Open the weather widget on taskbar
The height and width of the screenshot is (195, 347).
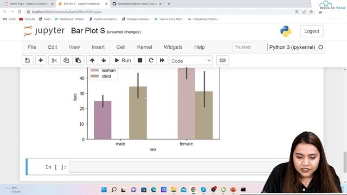13,190
